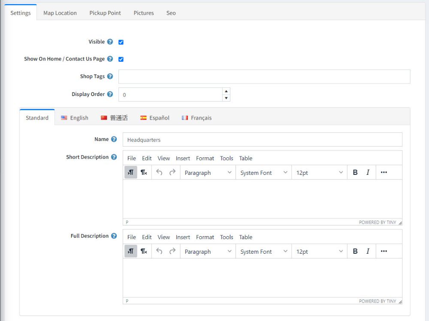
Task: Click the Short Description editor resize handle
Action: coord(400,223)
